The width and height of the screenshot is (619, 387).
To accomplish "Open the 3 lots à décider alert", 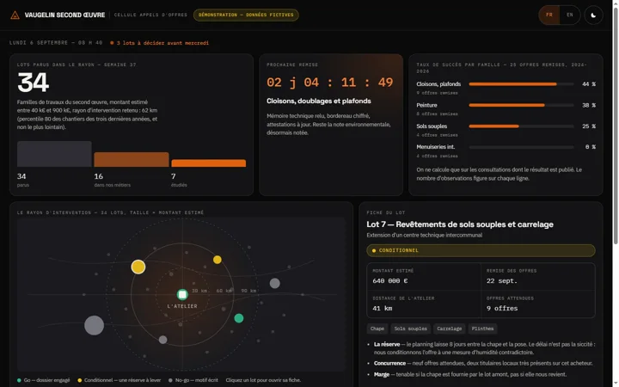I will coord(160,43).
